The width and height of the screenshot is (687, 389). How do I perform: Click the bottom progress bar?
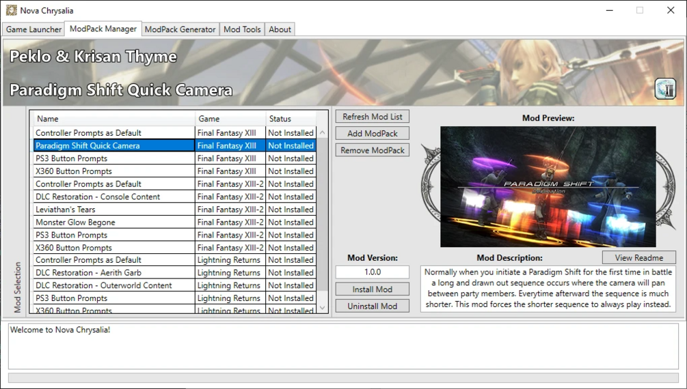[343, 377]
